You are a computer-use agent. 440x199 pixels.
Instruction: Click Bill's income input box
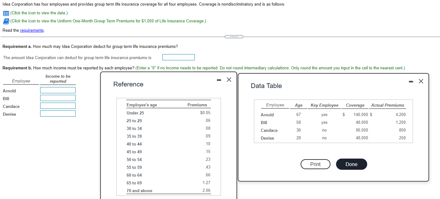(x=58, y=98)
